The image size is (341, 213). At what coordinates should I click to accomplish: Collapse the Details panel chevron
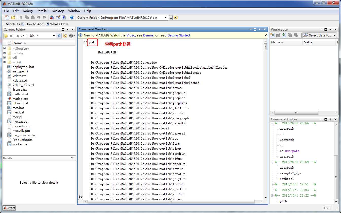click(x=72, y=158)
